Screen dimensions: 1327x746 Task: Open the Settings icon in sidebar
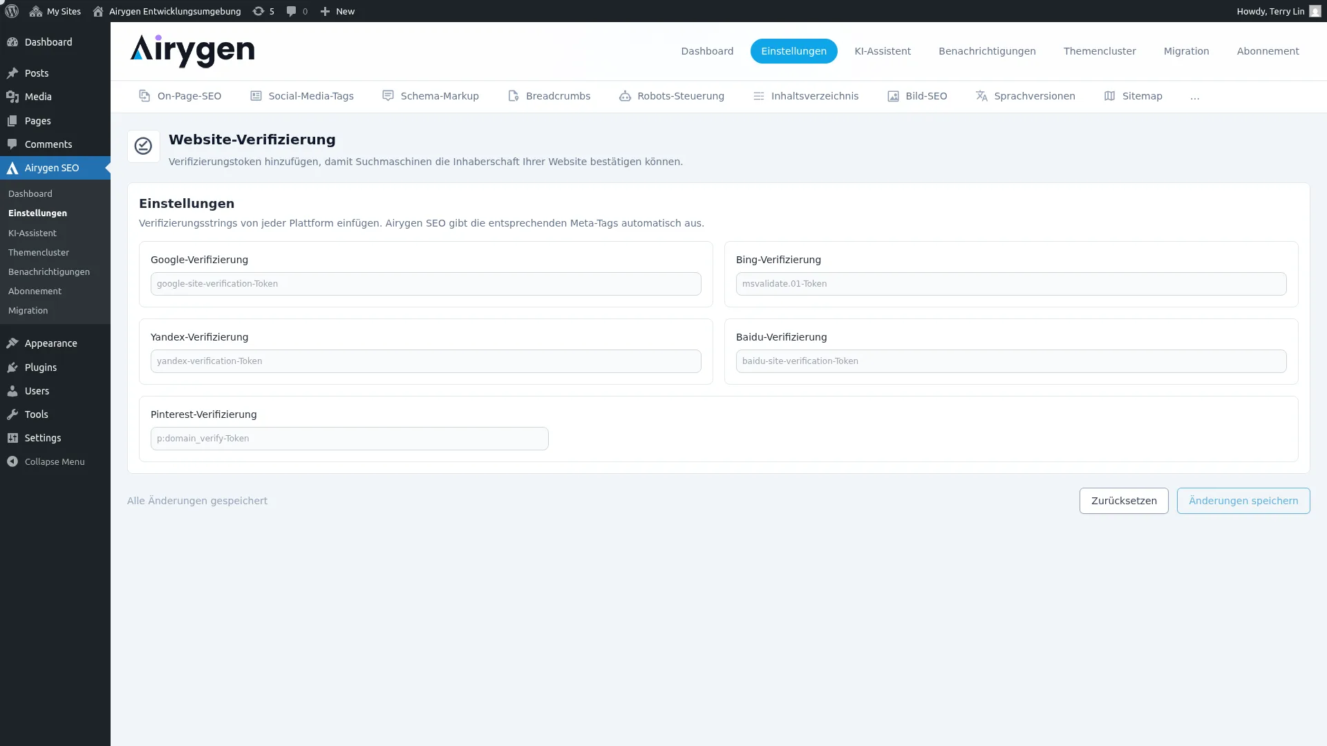[12, 438]
